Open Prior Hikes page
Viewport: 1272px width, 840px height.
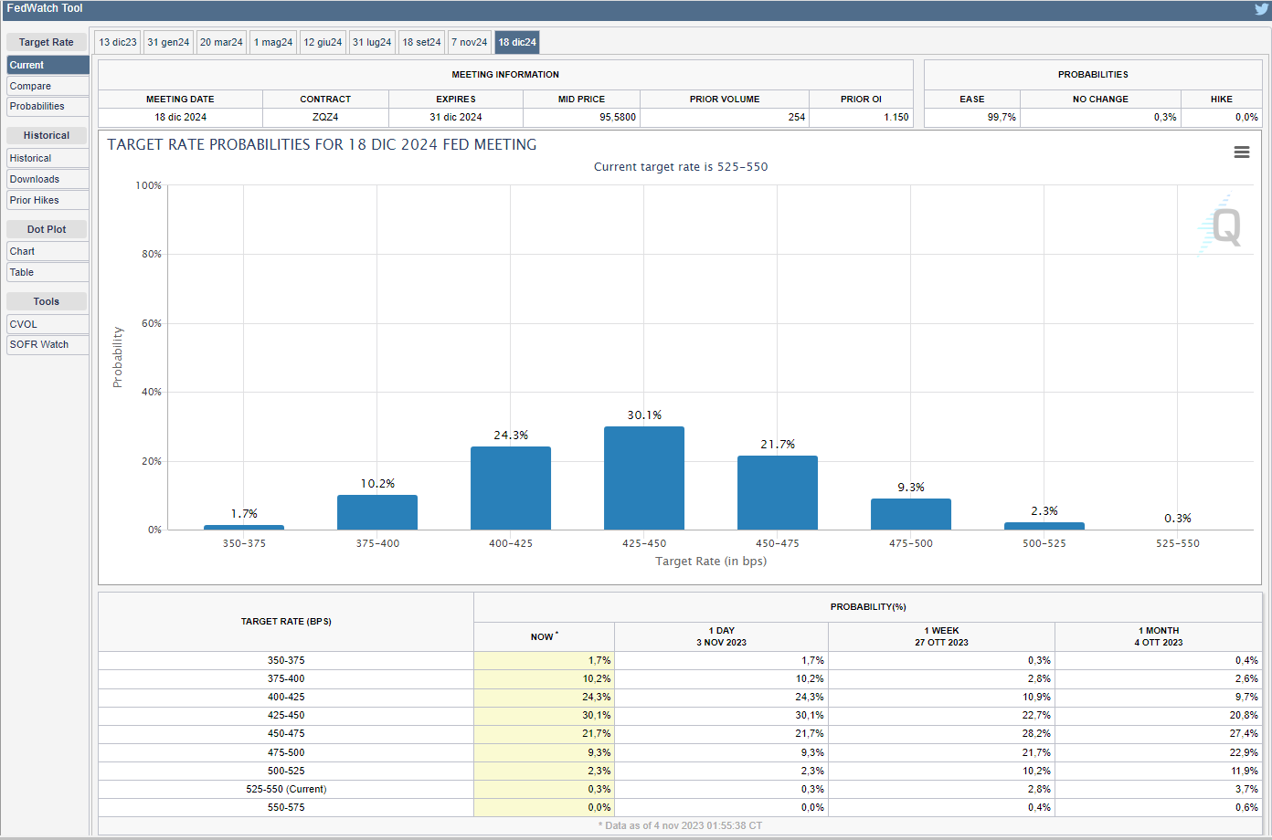[x=48, y=200]
